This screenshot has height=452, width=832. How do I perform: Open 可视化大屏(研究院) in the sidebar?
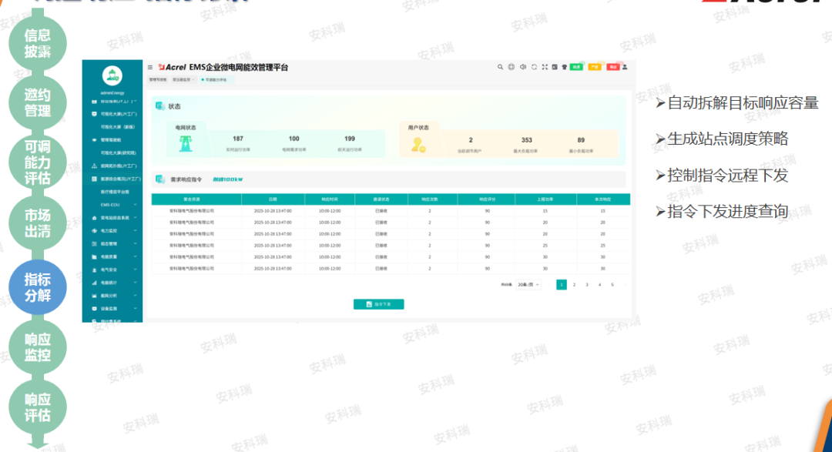pyautogui.click(x=119, y=152)
